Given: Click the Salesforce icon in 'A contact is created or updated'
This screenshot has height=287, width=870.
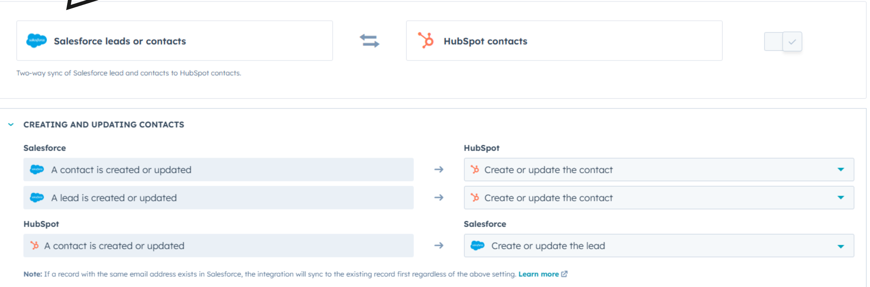Looking at the screenshot, I should click(37, 170).
